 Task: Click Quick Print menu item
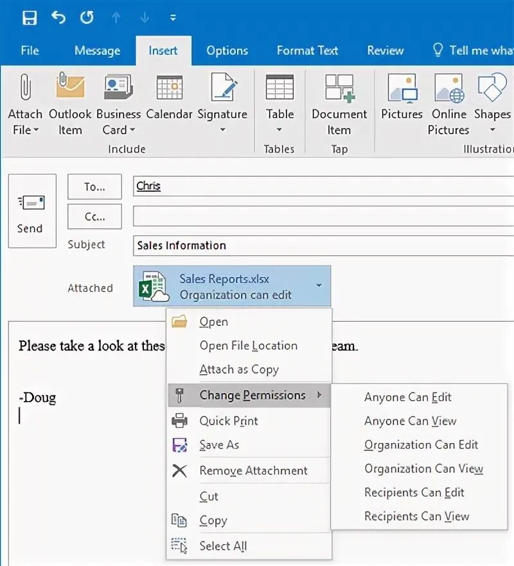[249, 421]
